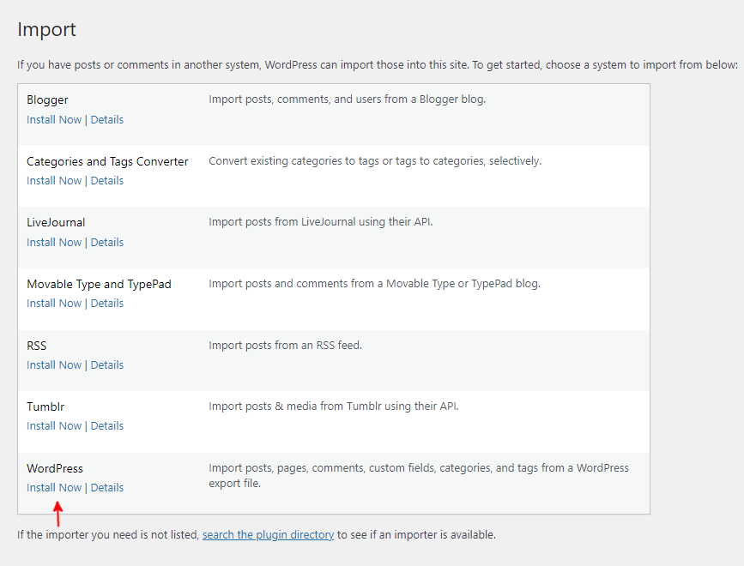Select the WordPress importer name text
The image size is (744, 566).
54,468
